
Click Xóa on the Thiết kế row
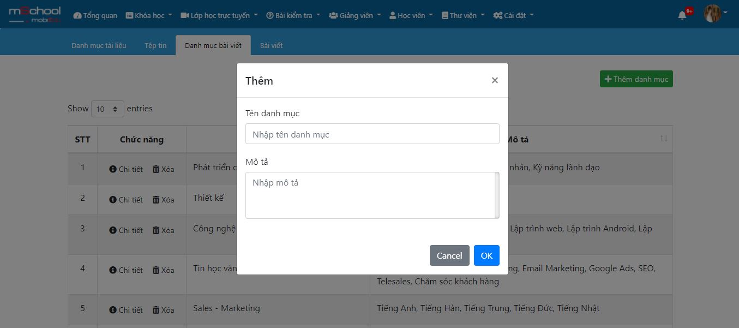click(x=164, y=200)
